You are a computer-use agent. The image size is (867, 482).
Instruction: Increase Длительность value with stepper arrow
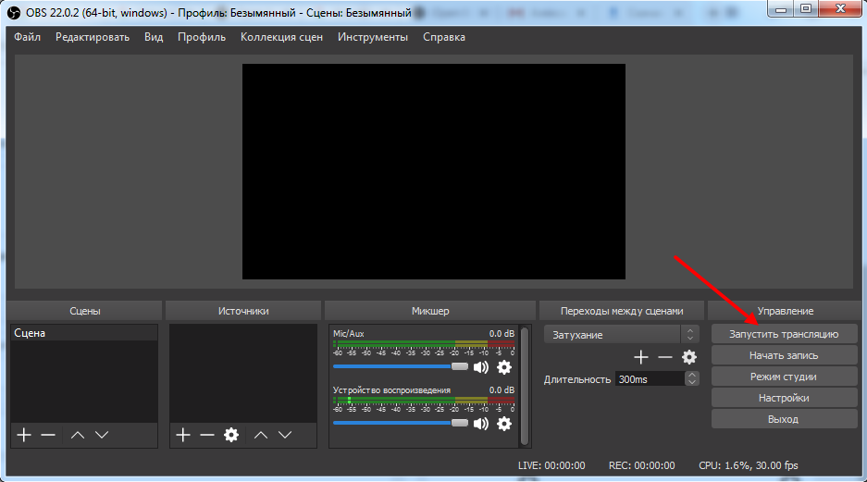[x=692, y=375]
